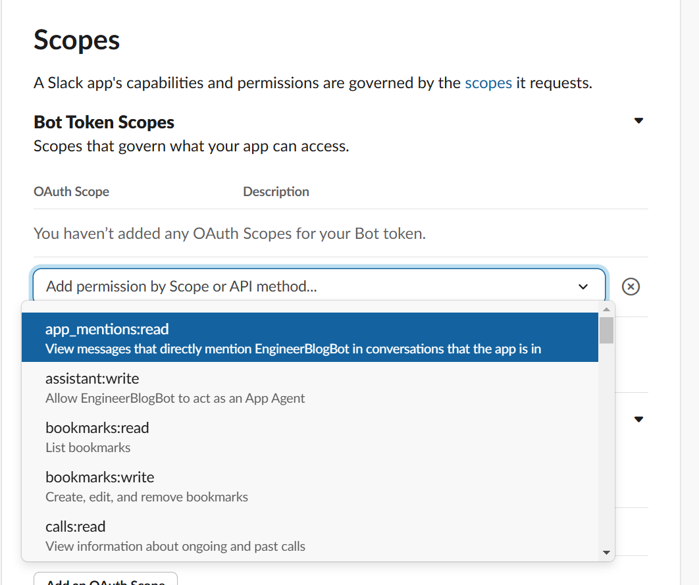Toggle the lower section's disclosure triangle
The width and height of the screenshot is (699, 585).
click(638, 419)
